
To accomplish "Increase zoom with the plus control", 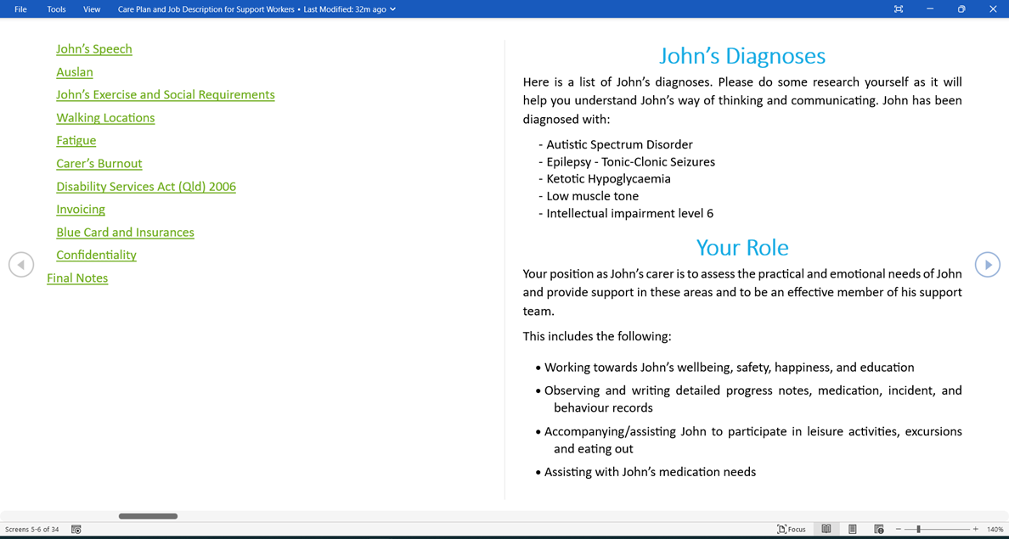I will coord(975,529).
